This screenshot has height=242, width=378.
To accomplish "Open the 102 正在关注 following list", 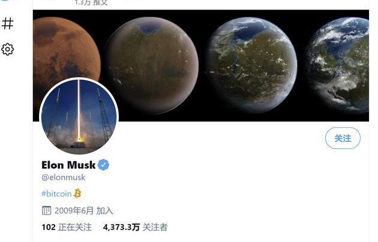I will 67,227.
